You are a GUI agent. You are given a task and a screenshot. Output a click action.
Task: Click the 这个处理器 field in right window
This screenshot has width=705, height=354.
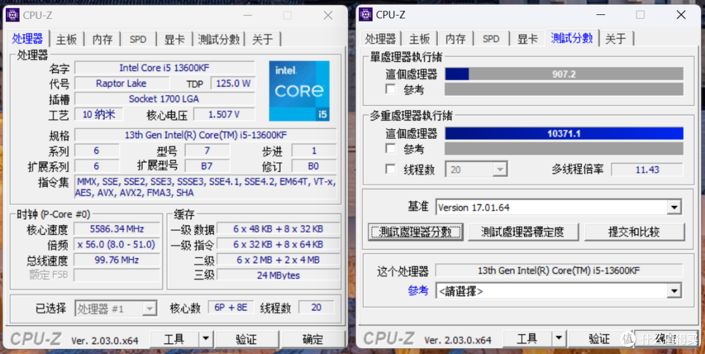pyautogui.click(x=559, y=271)
